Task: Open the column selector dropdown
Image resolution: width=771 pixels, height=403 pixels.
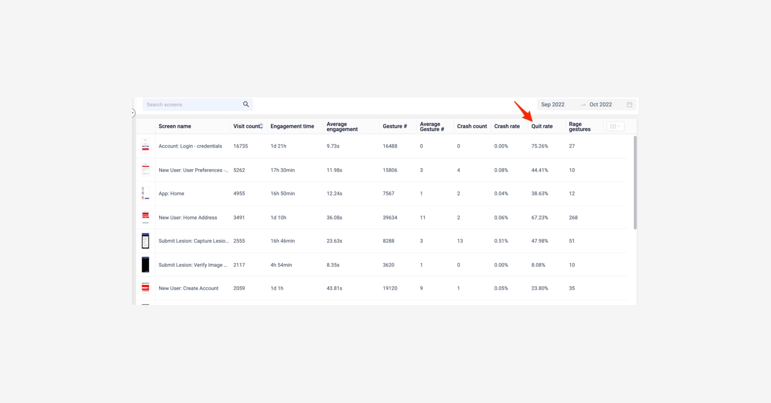Action: (x=615, y=126)
